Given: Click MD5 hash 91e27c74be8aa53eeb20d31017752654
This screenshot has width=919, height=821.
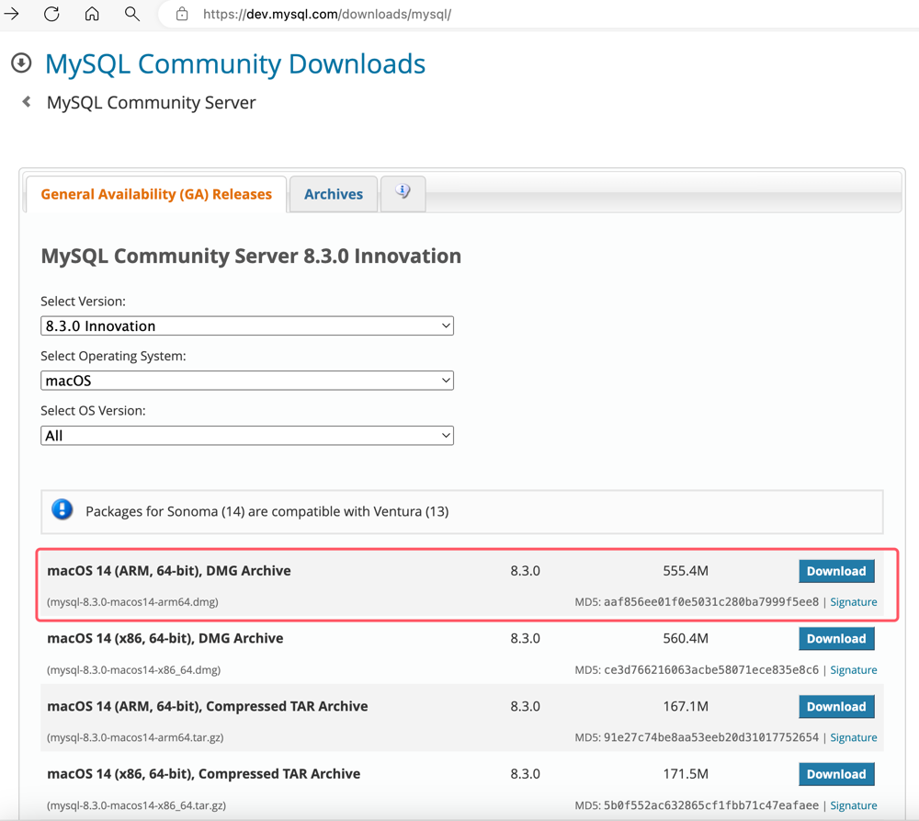Looking at the screenshot, I should click(711, 737).
